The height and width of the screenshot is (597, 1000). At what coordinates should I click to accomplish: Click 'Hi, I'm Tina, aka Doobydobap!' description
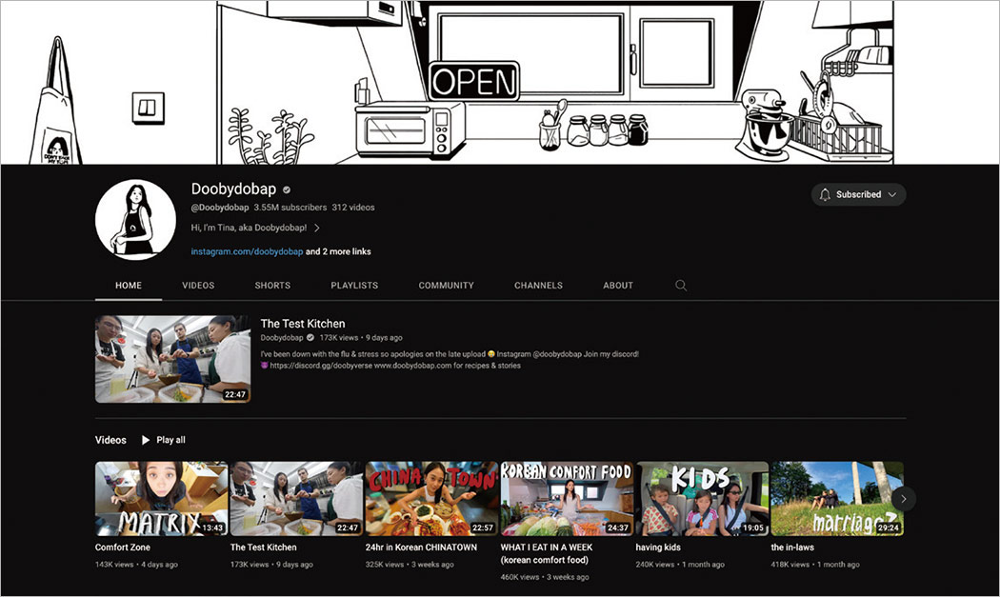249,228
